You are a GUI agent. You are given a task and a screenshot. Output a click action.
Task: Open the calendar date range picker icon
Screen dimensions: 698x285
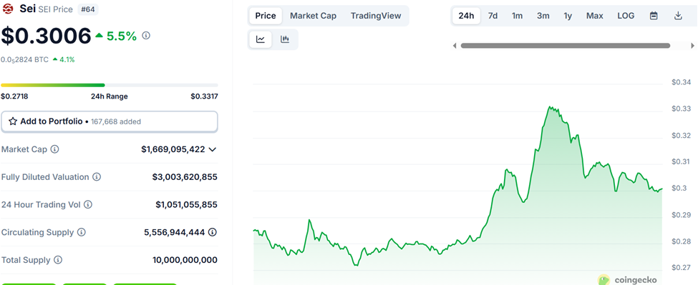coord(654,16)
